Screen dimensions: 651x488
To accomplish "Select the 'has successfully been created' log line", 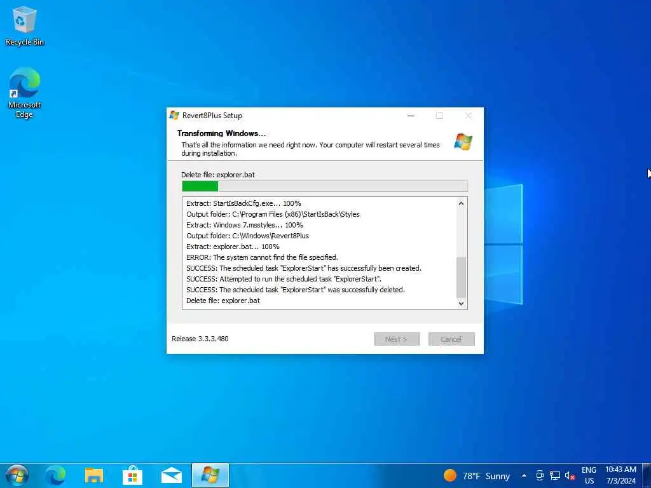I will click(304, 268).
